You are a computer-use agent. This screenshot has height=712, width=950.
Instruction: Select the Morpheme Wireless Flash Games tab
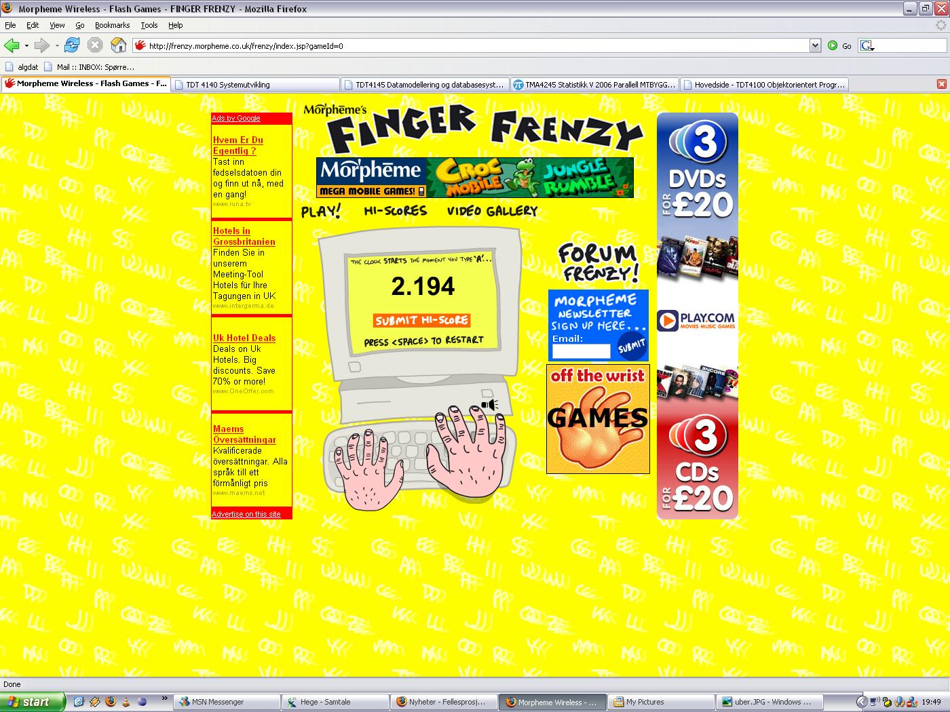click(x=85, y=84)
